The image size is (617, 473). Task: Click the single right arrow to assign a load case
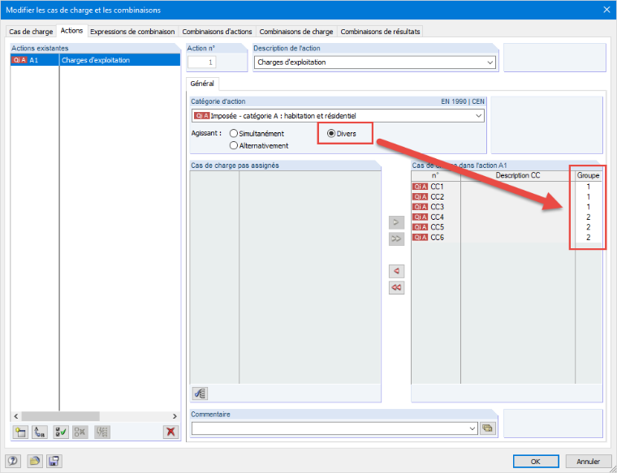(x=396, y=222)
